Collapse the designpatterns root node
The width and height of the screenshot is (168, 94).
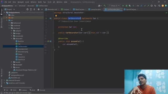point(4,13)
